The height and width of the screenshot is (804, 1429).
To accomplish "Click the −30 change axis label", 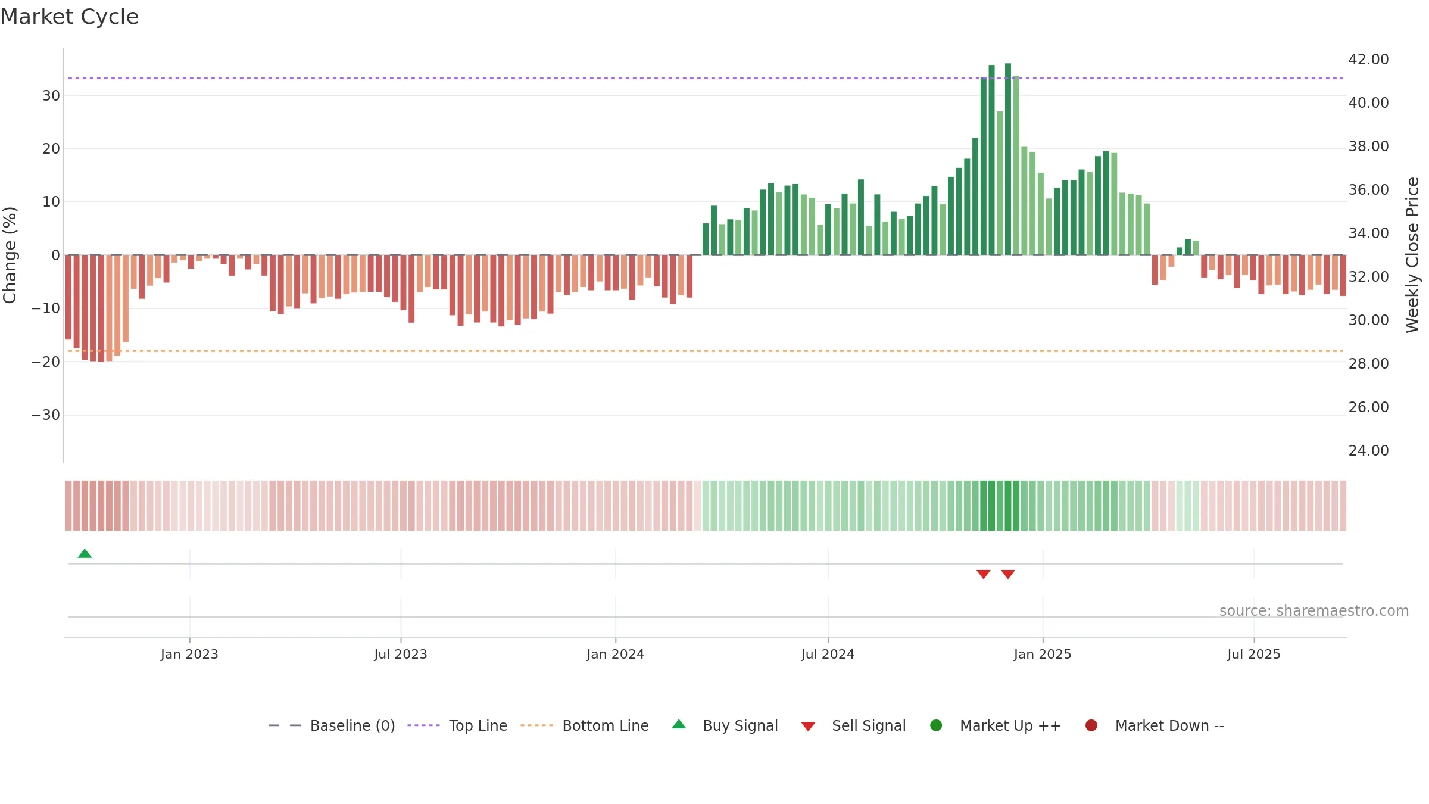I will pos(46,415).
